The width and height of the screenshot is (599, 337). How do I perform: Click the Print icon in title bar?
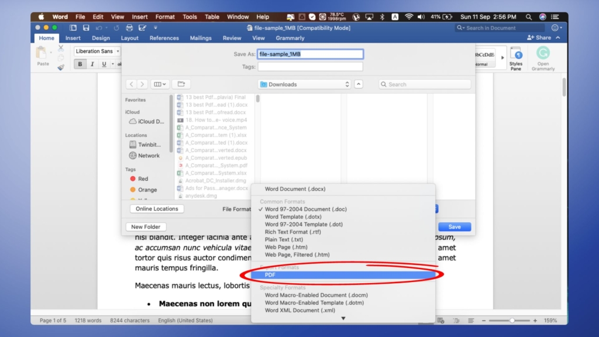point(129,27)
